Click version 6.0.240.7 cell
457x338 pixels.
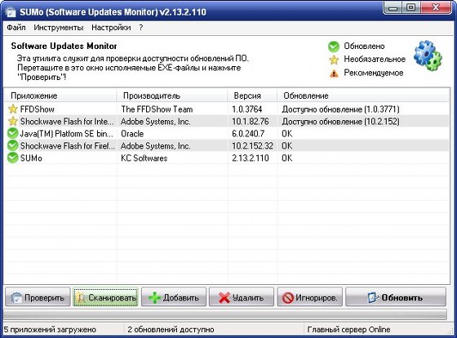coord(248,134)
